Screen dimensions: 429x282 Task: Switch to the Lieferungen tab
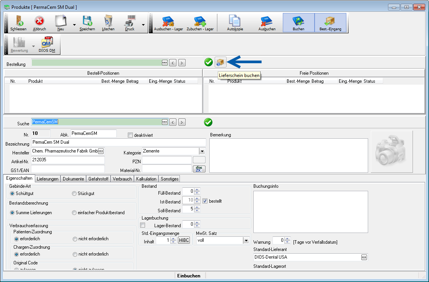pyautogui.click(x=47, y=179)
